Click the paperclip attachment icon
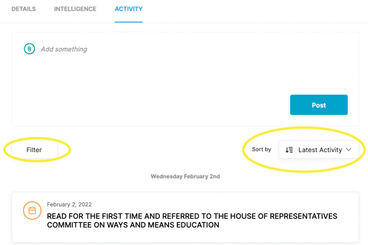This screenshot has height=245, width=368. click(x=29, y=49)
